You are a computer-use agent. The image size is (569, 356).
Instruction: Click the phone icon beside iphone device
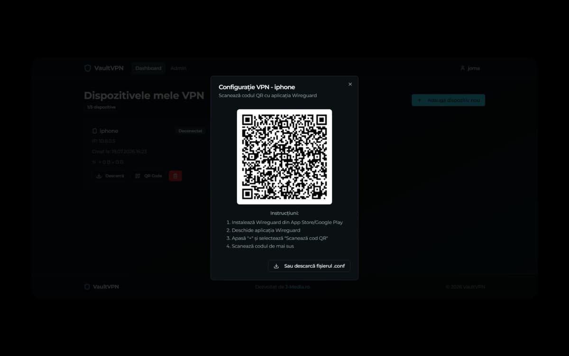point(94,131)
